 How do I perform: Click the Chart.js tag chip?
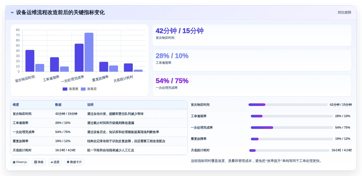coord(20,162)
